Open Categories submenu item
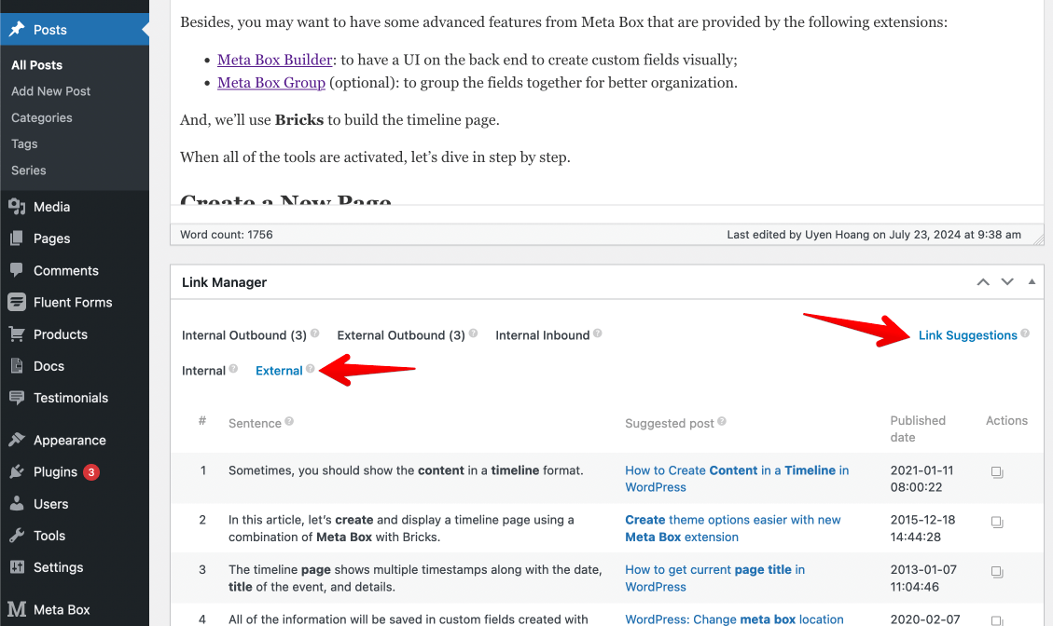 coord(42,117)
